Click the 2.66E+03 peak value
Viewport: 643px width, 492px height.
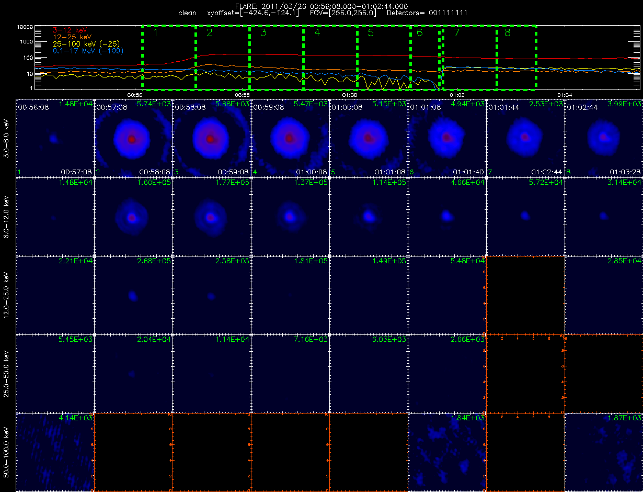(x=468, y=339)
